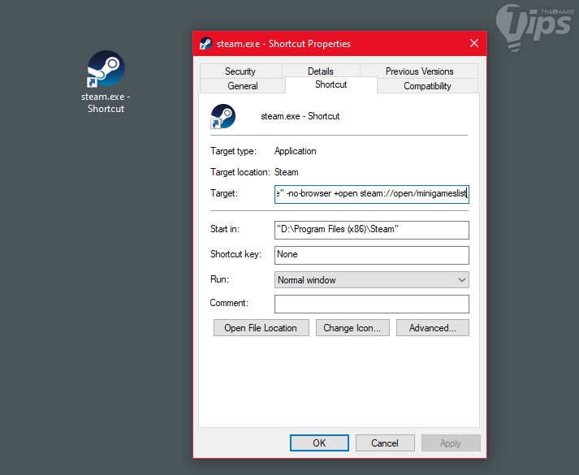Viewport: 579px width, 475px height.
Task: Click the 'Target location:' label
Action: [240, 172]
